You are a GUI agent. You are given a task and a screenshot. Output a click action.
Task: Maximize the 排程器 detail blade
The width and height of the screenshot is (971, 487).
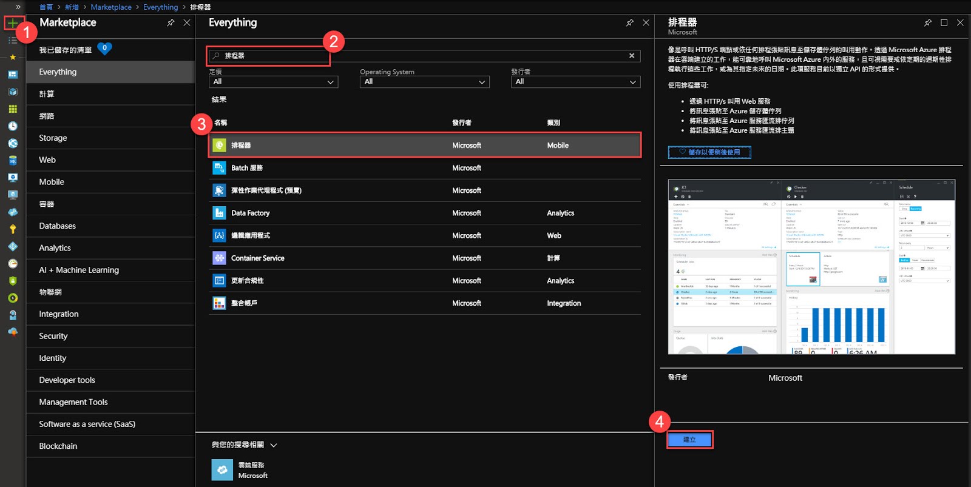point(944,22)
